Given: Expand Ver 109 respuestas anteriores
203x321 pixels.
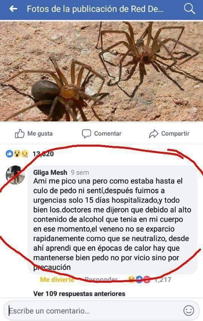Looking at the screenshot, I should 79,294.
